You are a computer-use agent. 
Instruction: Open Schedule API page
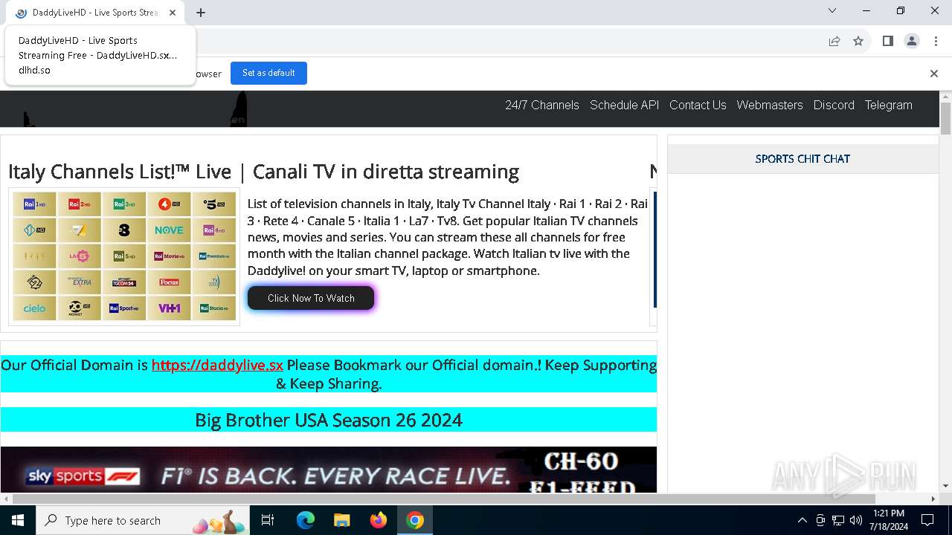tap(624, 105)
